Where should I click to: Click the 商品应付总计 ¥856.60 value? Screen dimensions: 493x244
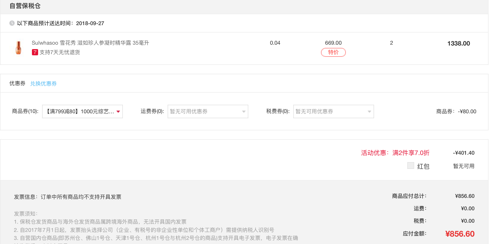pos(465,196)
